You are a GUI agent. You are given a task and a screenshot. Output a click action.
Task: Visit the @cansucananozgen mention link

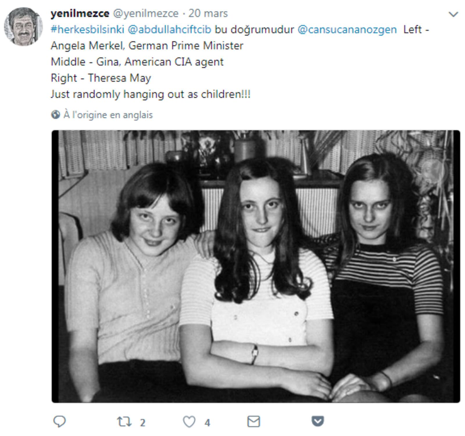pos(347,29)
